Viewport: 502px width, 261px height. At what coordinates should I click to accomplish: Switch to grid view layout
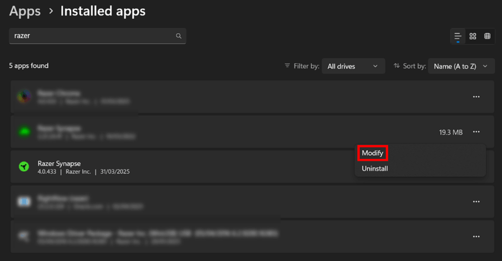click(473, 37)
